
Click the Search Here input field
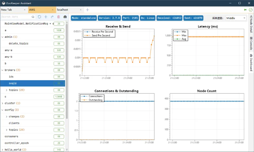tap(16, 17)
